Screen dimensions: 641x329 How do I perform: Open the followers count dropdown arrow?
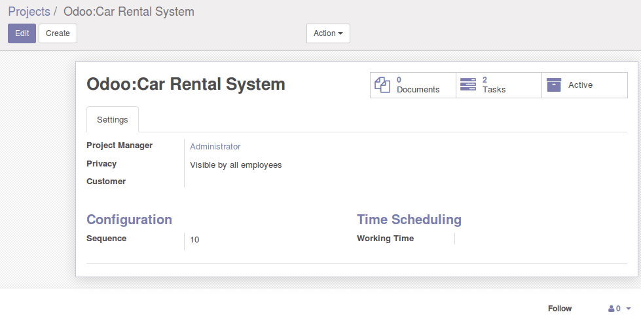629,309
